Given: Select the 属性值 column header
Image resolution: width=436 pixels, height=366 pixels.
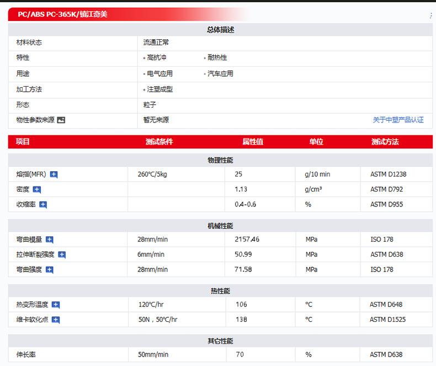Looking at the screenshot, I should [x=253, y=142].
